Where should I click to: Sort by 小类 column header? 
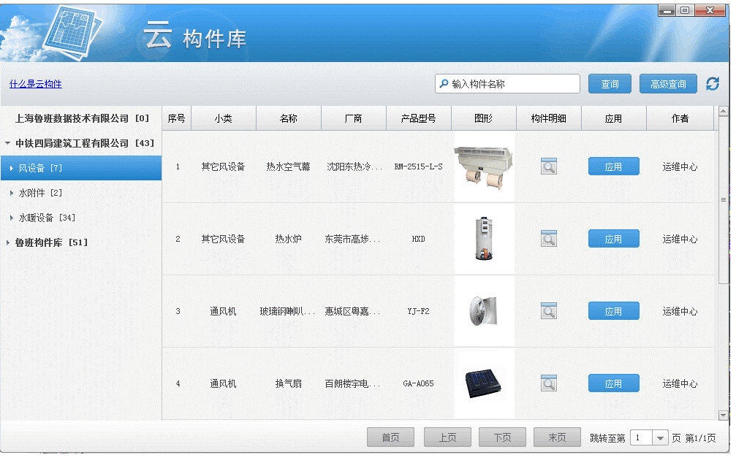(224, 118)
